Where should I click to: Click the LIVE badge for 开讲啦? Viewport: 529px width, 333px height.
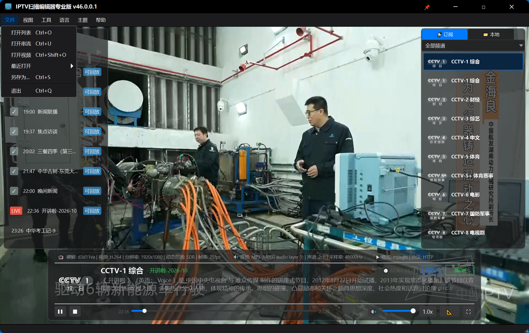coord(16,211)
